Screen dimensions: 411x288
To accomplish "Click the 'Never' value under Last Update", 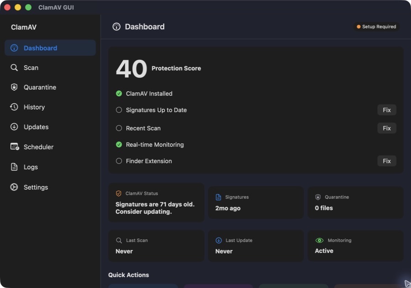I will point(224,252).
